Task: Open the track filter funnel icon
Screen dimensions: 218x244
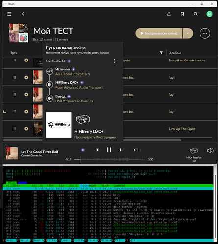Action: 161,53
